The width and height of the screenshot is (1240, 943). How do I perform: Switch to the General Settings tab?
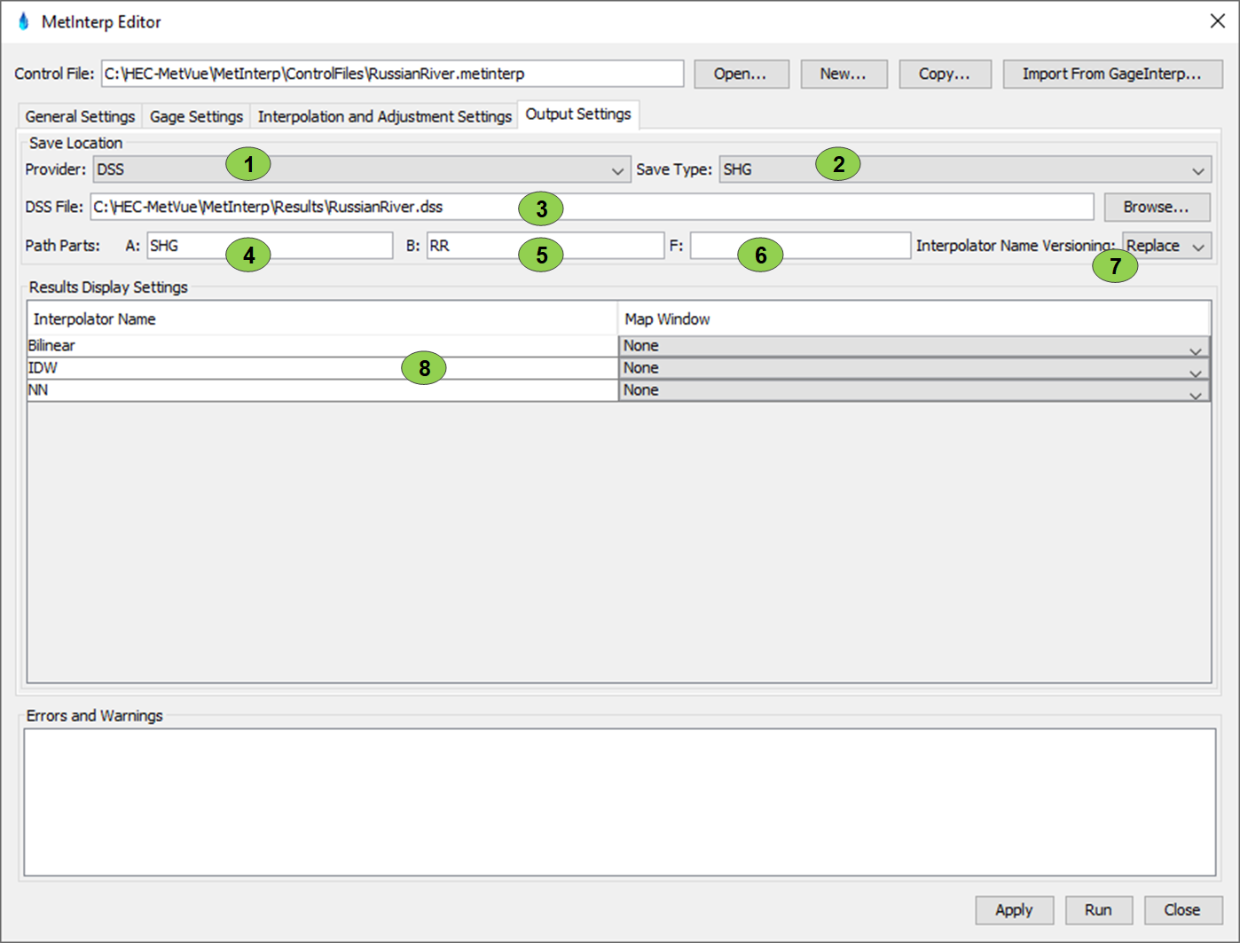click(x=80, y=116)
